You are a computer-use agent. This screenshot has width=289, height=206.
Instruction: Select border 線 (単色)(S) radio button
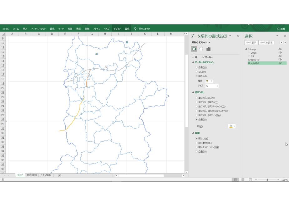[x=196, y=143]
